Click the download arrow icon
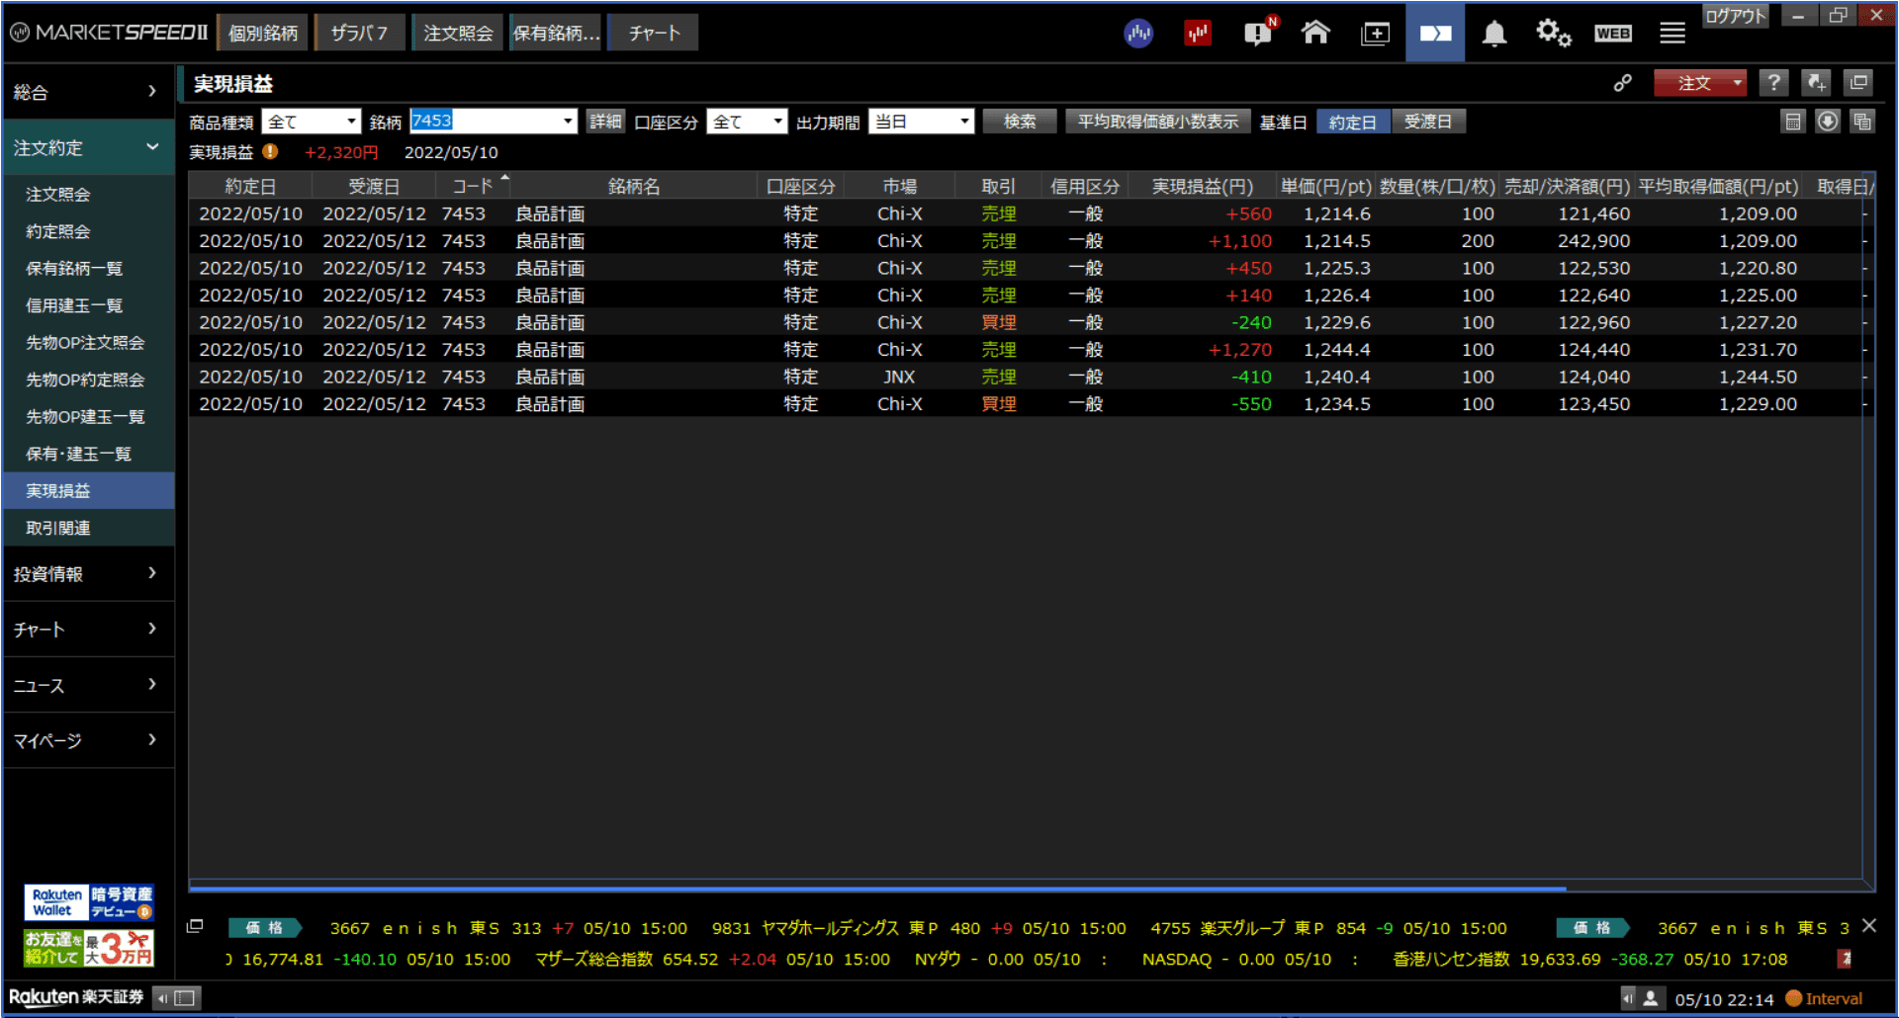 pyautogui.click(x=1828, y=122)
